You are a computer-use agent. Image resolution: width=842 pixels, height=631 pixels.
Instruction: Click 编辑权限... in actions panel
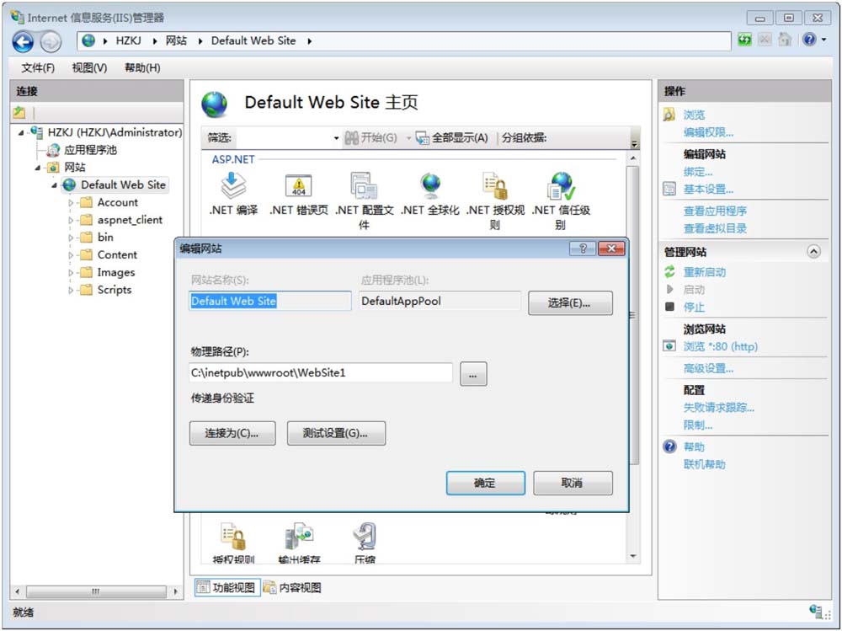[708, 133]
